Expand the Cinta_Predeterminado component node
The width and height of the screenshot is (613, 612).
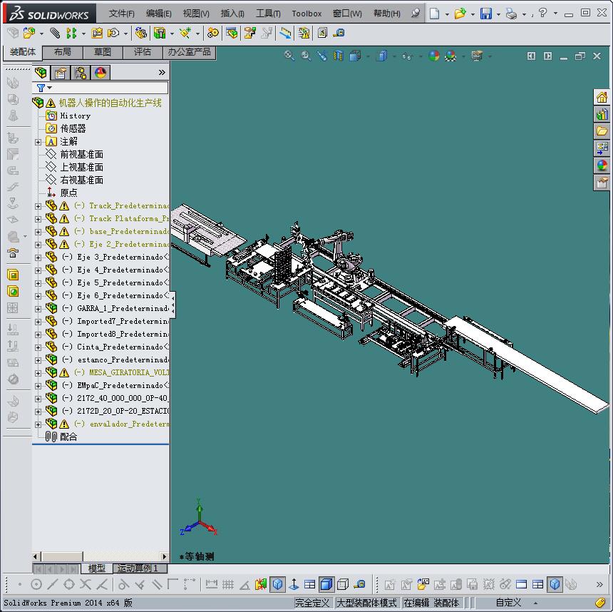[38, 347]
